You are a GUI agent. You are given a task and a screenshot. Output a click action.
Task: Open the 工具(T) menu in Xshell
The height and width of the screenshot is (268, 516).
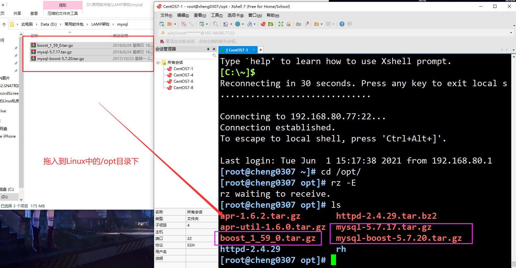(x=217, y=15)
